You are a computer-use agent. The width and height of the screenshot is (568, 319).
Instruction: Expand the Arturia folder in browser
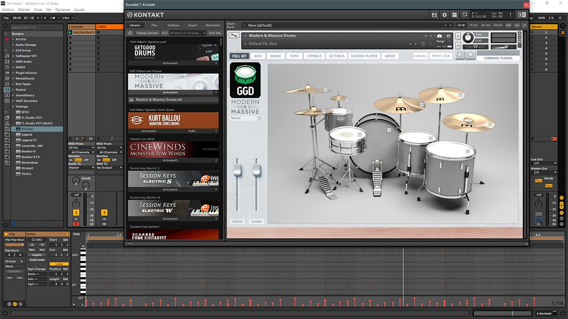13,39
